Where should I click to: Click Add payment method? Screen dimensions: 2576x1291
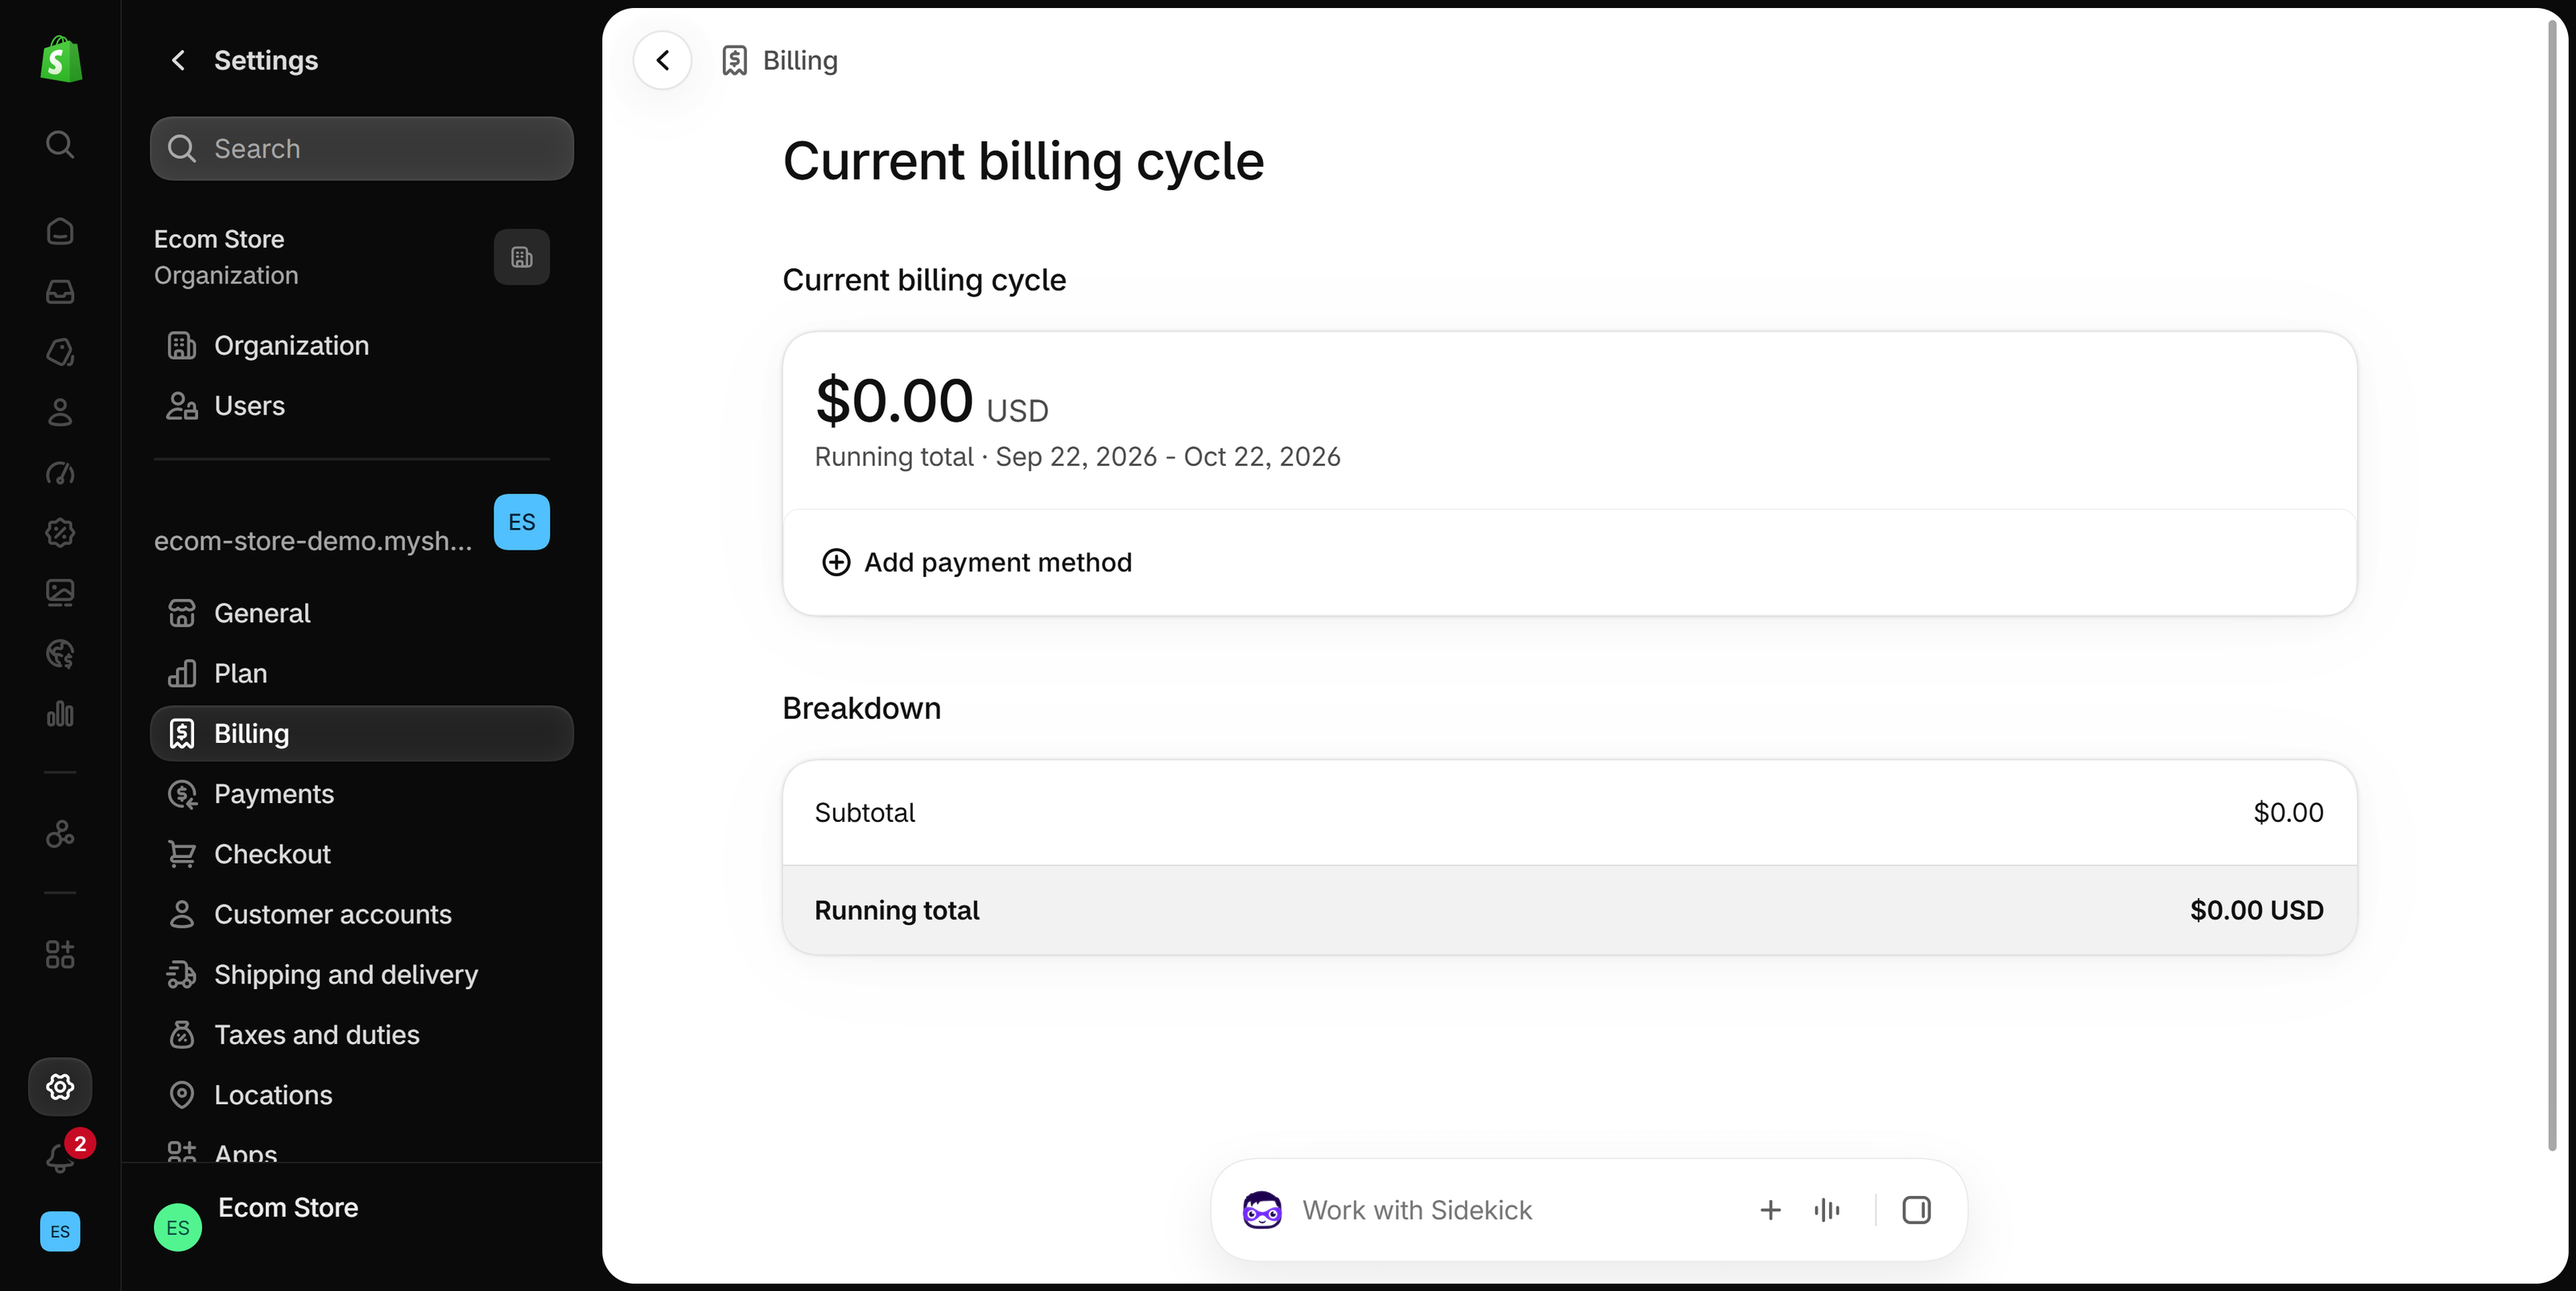976,563
